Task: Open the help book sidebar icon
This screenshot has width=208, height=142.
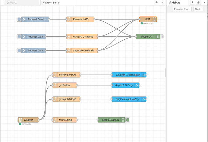Action: click(x=198, y=2)
